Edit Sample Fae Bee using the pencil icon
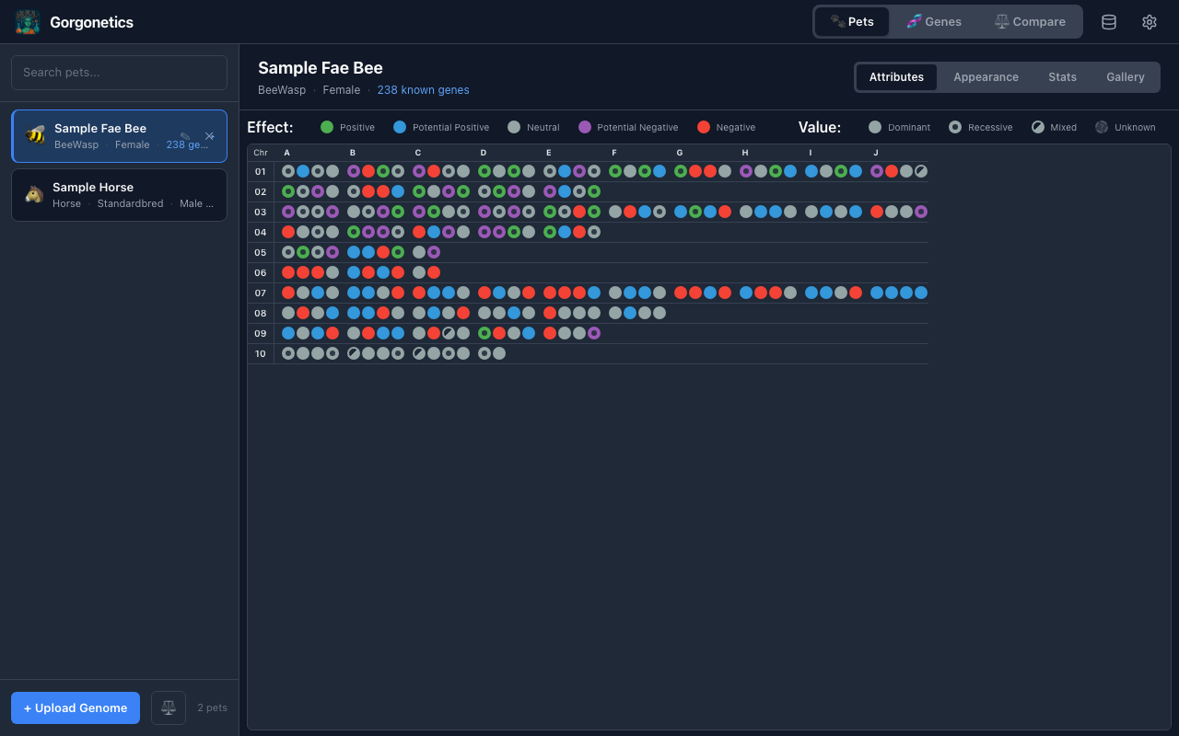Image resolution: width=1179 pixels, height=736 pixels. (187, 134)
